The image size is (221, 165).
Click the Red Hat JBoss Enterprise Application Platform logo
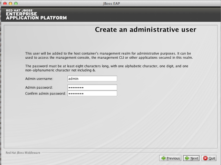click(x=36, y=14)
